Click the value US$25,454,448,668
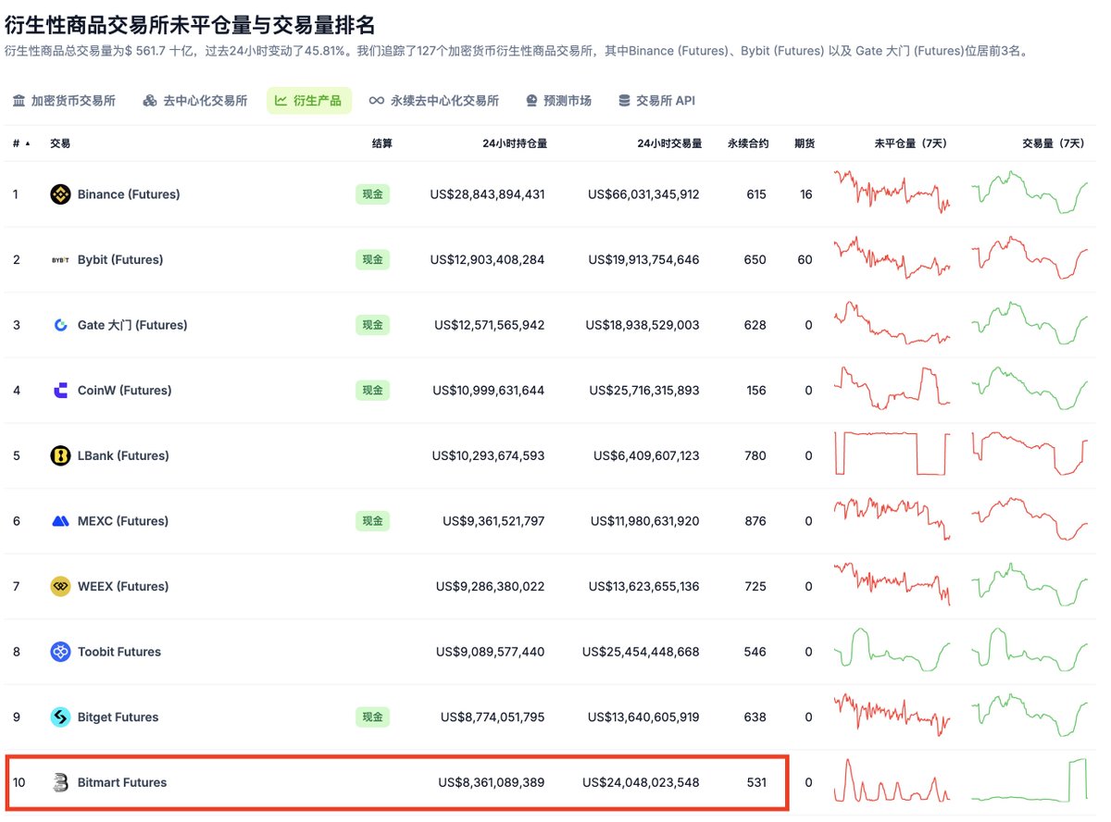 click(x=641, y=652)
